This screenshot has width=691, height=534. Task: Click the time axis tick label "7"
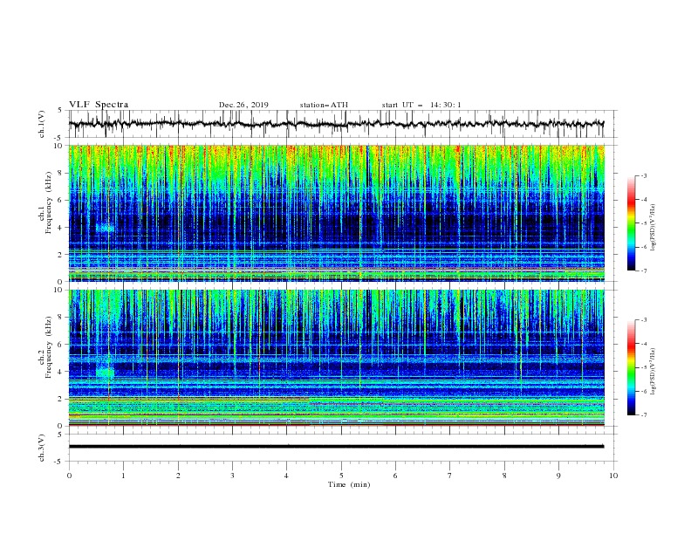coord(450,476)
